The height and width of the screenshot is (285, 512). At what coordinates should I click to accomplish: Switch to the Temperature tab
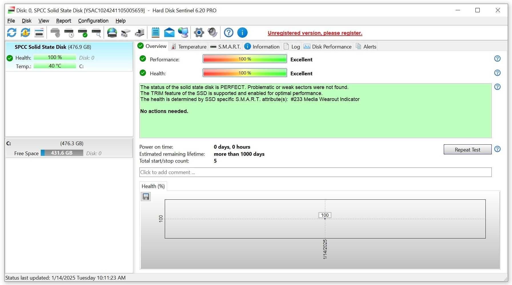(188, 47)
